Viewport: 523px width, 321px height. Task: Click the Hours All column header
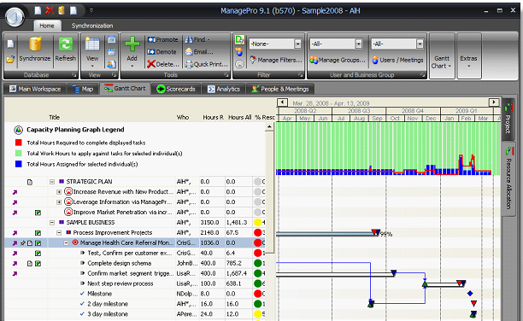click(239, 117)
